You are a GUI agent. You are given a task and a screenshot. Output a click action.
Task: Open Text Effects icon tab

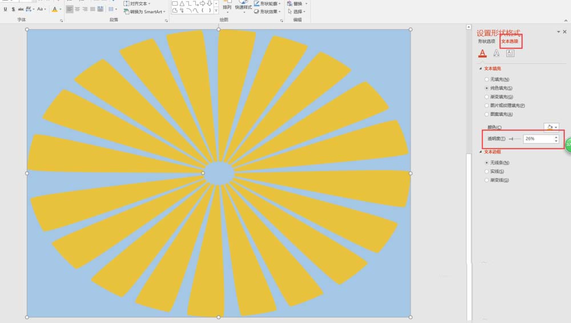pos(496,53)
